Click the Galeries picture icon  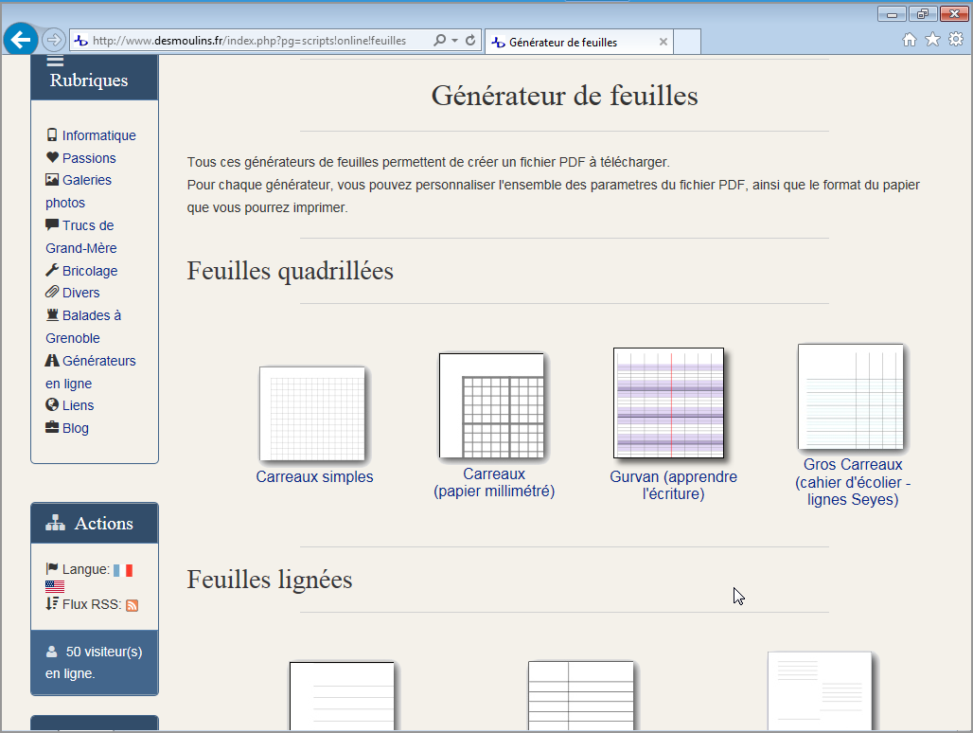point(52,179)
